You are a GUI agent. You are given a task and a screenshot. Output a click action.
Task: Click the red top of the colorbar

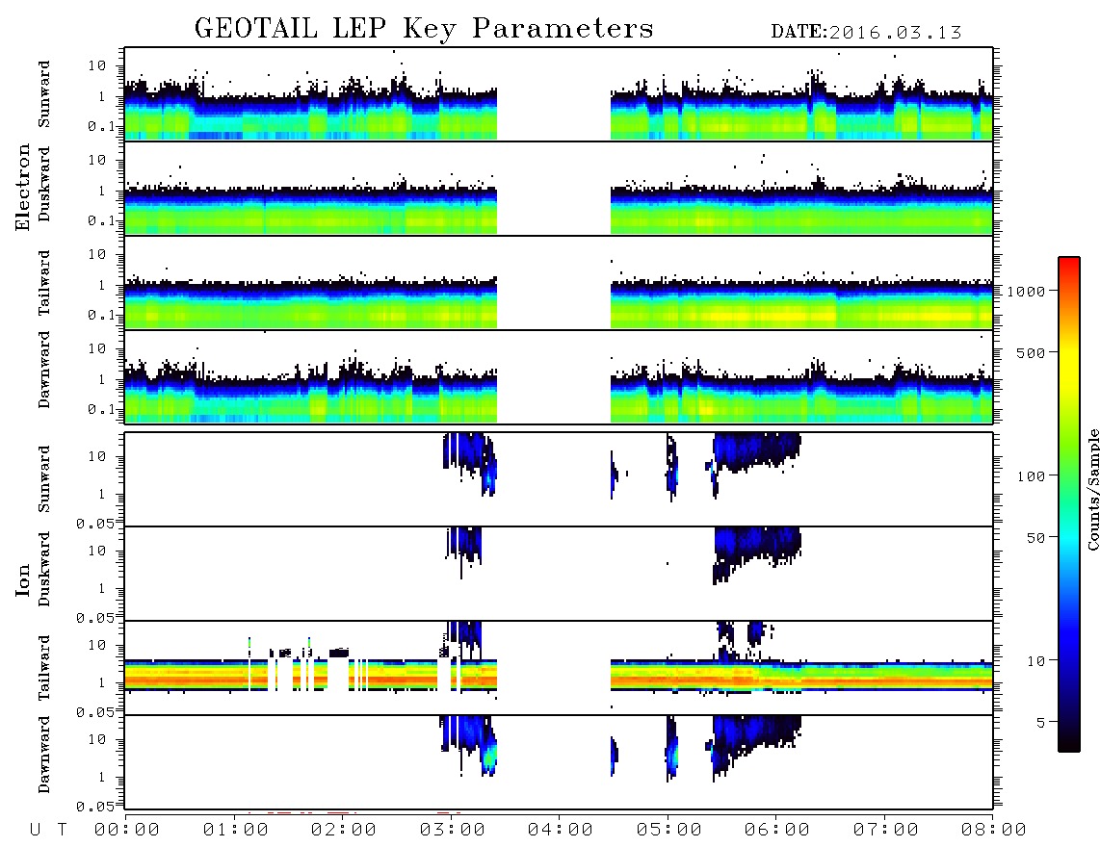pyautogui.click(x=1069, y=265)
